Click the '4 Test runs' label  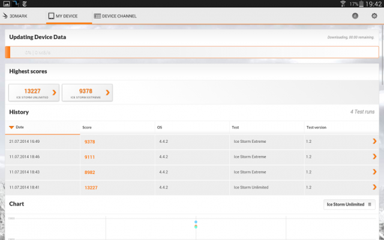362,112
